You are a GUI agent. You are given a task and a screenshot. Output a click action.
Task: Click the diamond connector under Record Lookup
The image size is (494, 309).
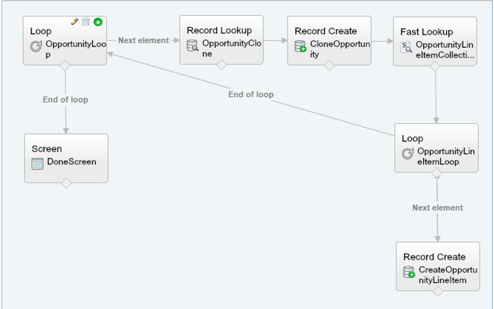pyautogui.click(x=221, y=64)
